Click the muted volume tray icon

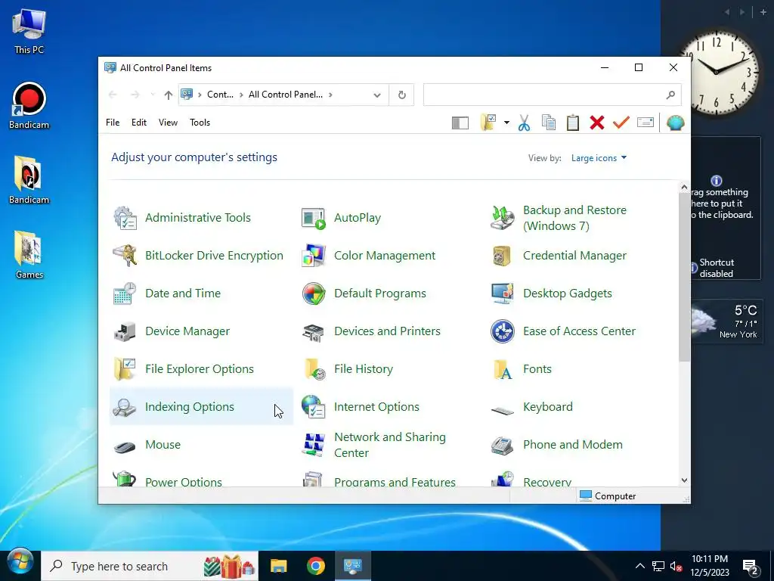tap(676, 566)
